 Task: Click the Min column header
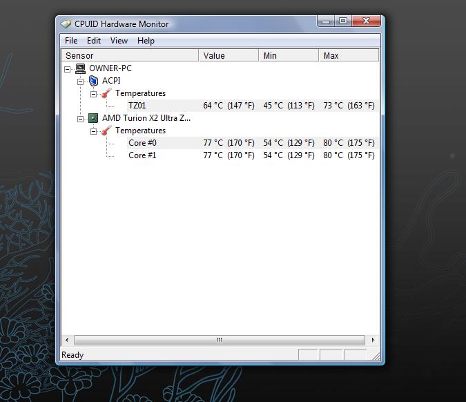289,55
